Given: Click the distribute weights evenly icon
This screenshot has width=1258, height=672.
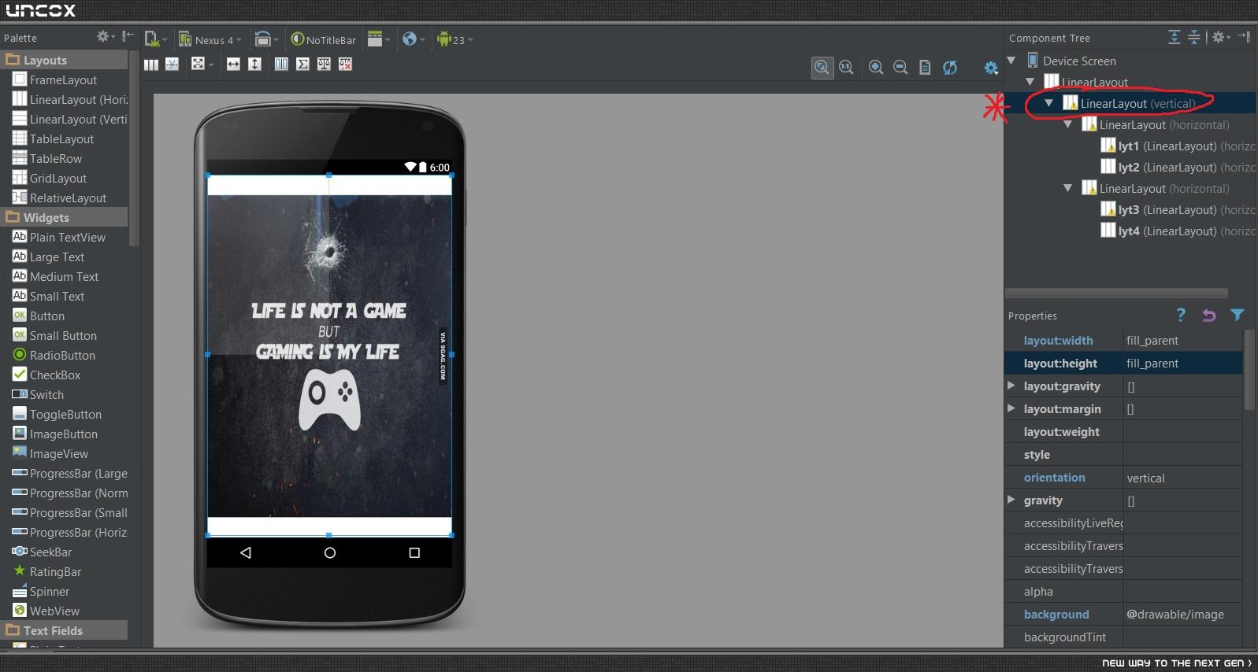Looking at the screenshot, I should tap(281, 65).
